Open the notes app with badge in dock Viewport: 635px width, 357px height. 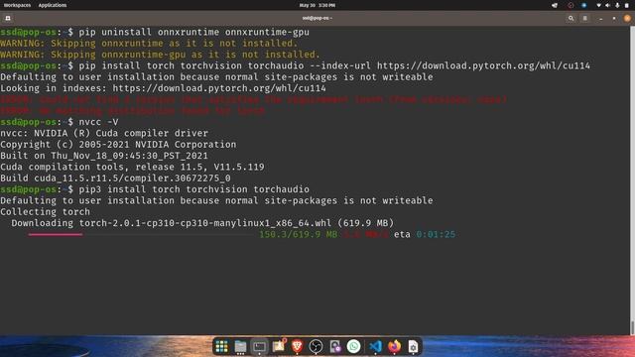(x=279, y=346)
